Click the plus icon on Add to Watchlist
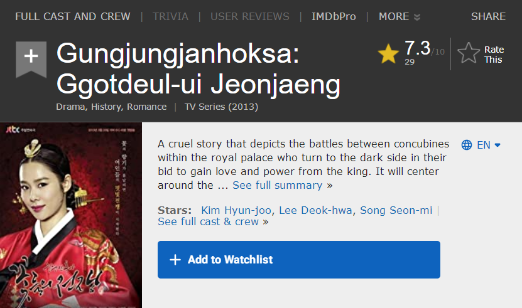This screenshot has width=522, height=308. coord(175,260)
